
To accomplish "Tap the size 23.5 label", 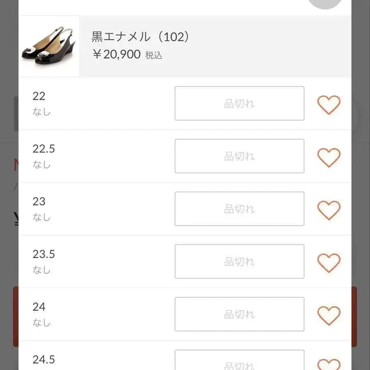I will coord(43,254).
